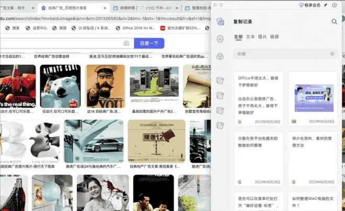
Task: Open the pointing soldier YOU poster thumbnail
Action: (105, 86)
